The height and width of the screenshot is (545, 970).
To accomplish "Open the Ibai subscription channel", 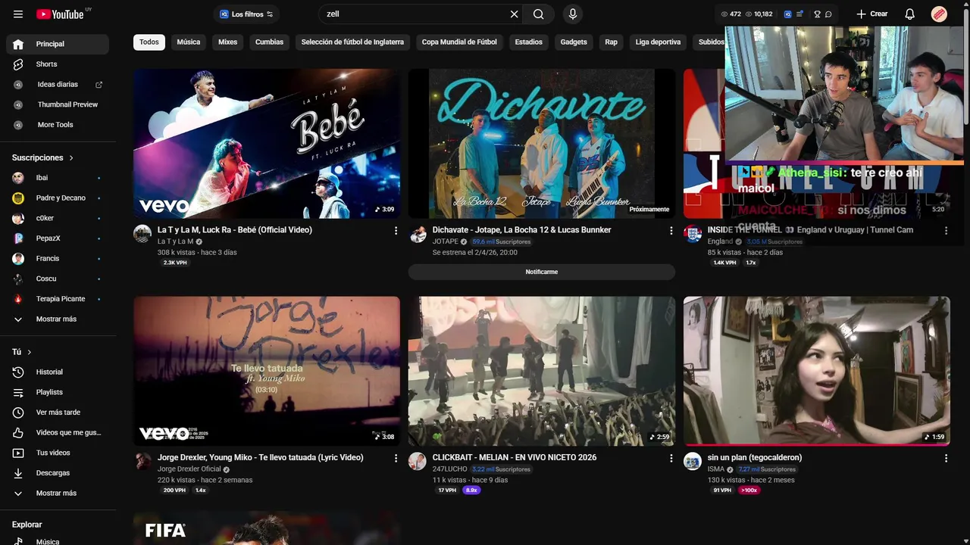I will [x=58, y=178].
